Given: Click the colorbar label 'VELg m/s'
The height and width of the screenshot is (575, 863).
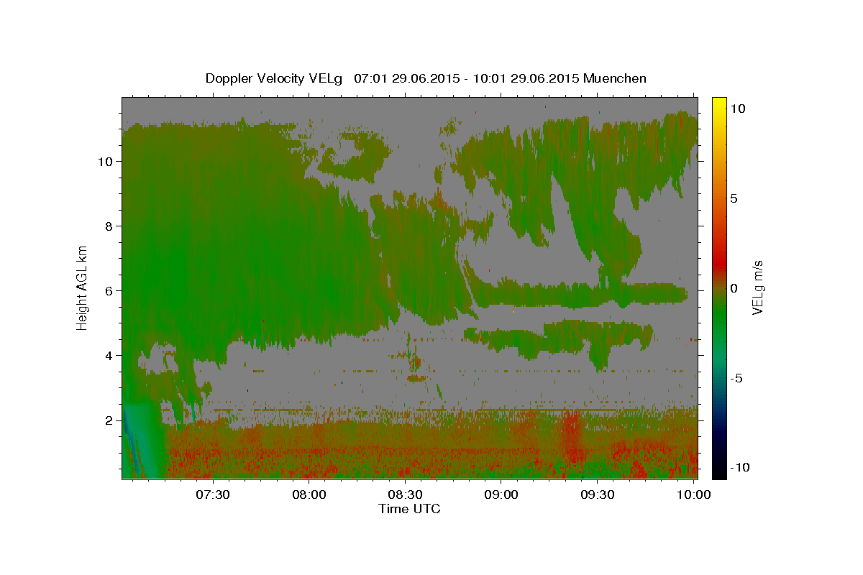Looking at the screenshot, I should pos(757,287).
